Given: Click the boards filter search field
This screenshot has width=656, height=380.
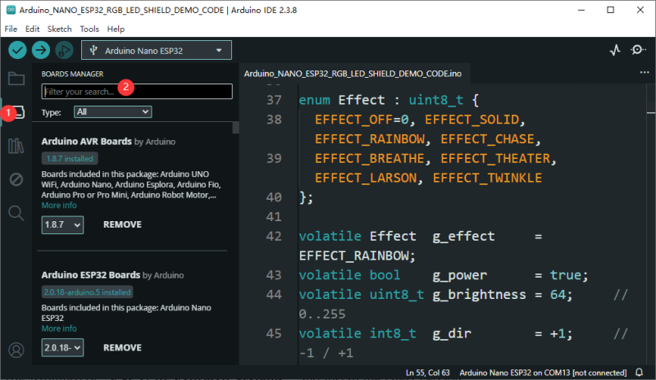Looking at the screenshot, I should 137,92.
